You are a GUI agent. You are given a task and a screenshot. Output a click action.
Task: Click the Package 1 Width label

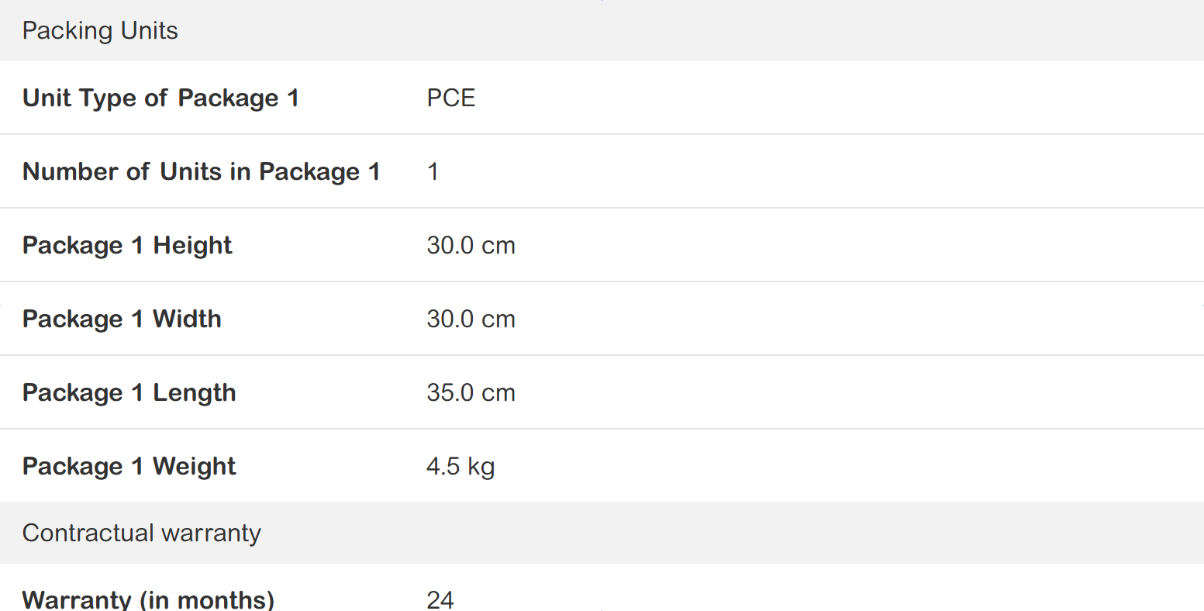tap(122, 319)
